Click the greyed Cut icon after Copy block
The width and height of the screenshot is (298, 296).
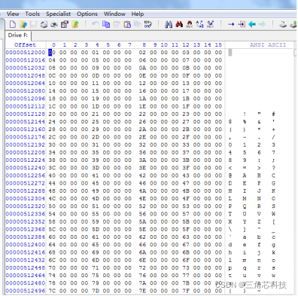pyautogui.click(x=117, y=24)
